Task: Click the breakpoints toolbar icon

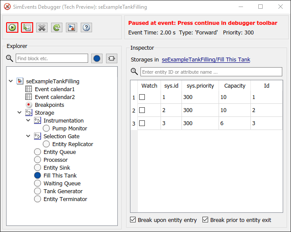Action: tap(72, 27)
